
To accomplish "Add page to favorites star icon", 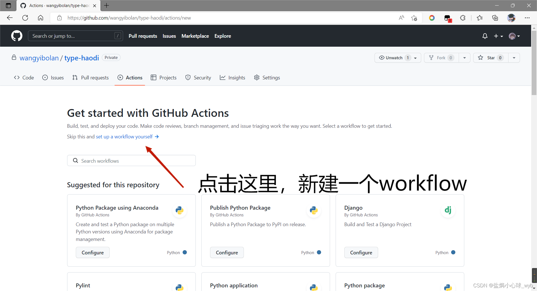I will (414, 18).
